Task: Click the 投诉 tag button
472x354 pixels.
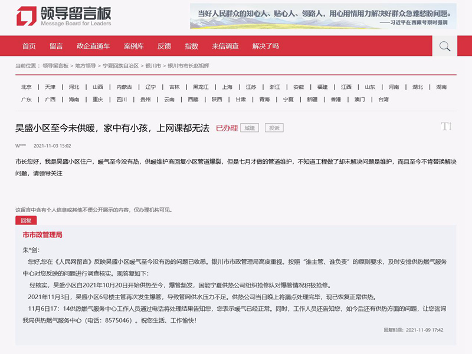Action: tap(274, 128)
